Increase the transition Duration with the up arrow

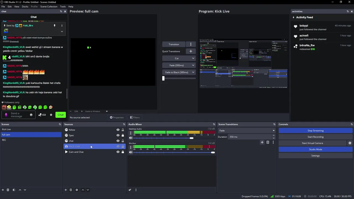[274, 135]
